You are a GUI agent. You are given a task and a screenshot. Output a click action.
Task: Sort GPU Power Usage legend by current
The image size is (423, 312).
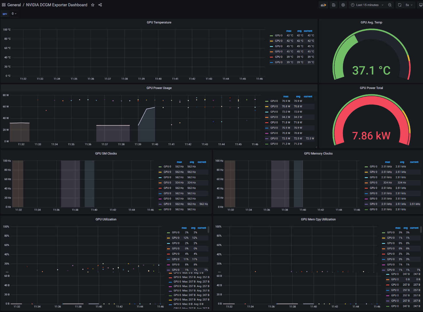(x=308, y=96)
